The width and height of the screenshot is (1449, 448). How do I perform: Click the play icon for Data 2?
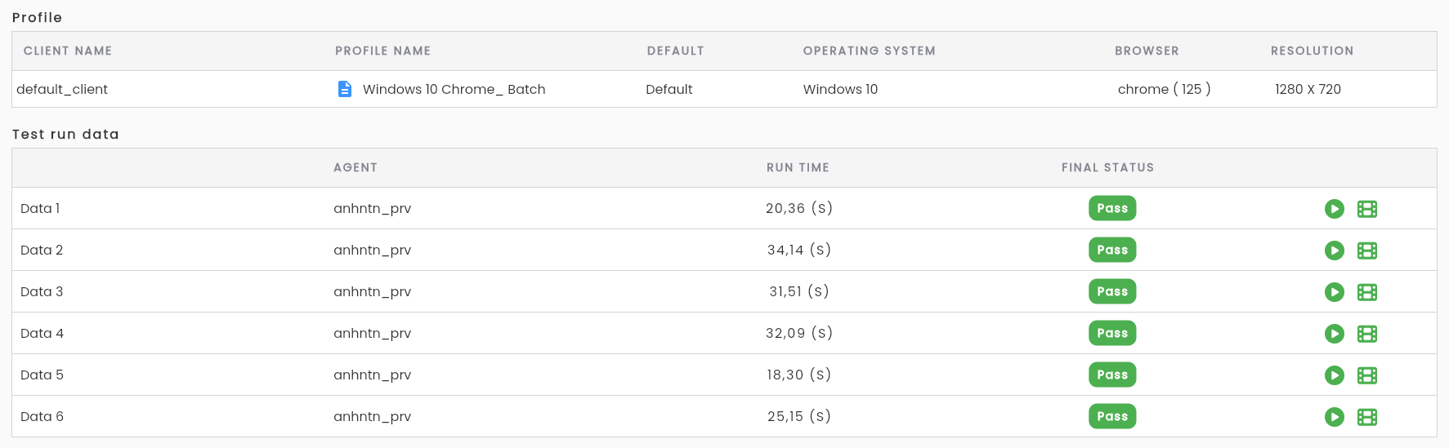pos(1334,251)
